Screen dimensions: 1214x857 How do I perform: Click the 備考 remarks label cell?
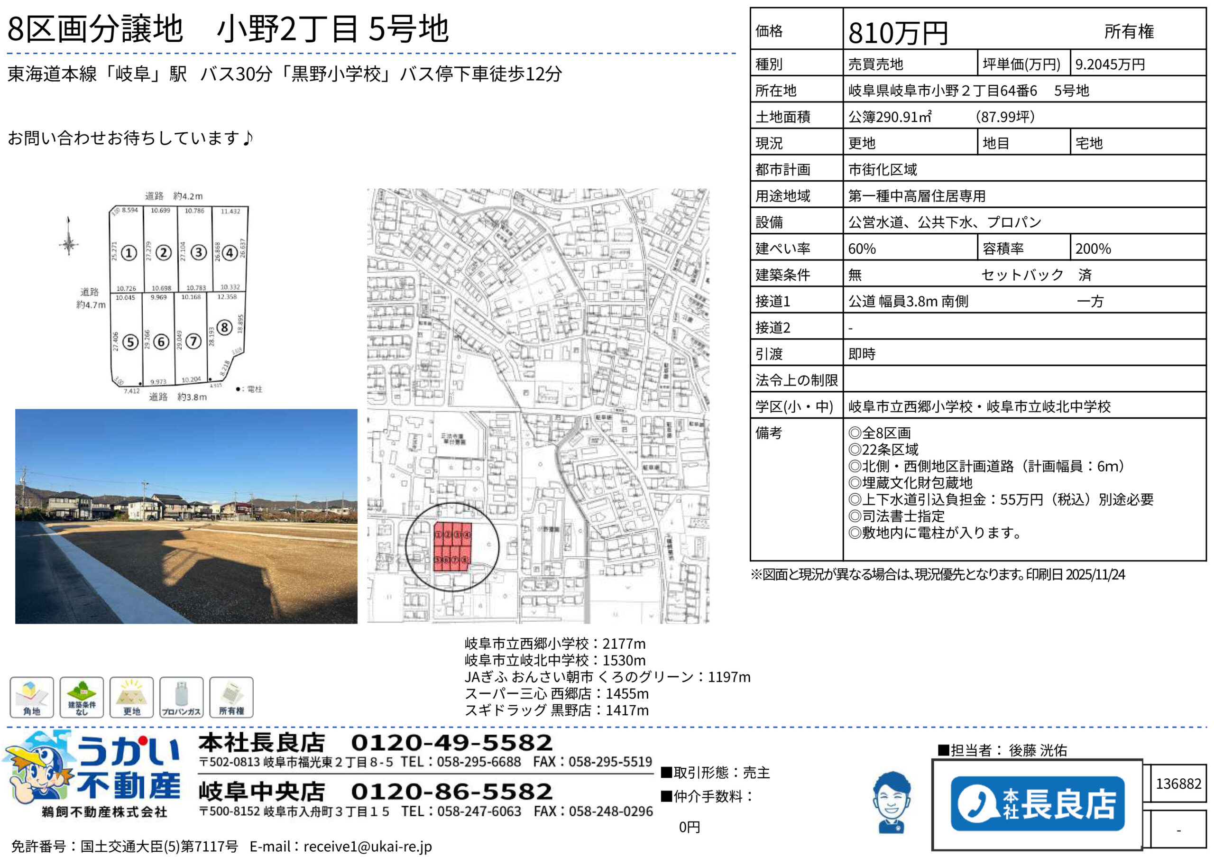[x=768, y=433]
